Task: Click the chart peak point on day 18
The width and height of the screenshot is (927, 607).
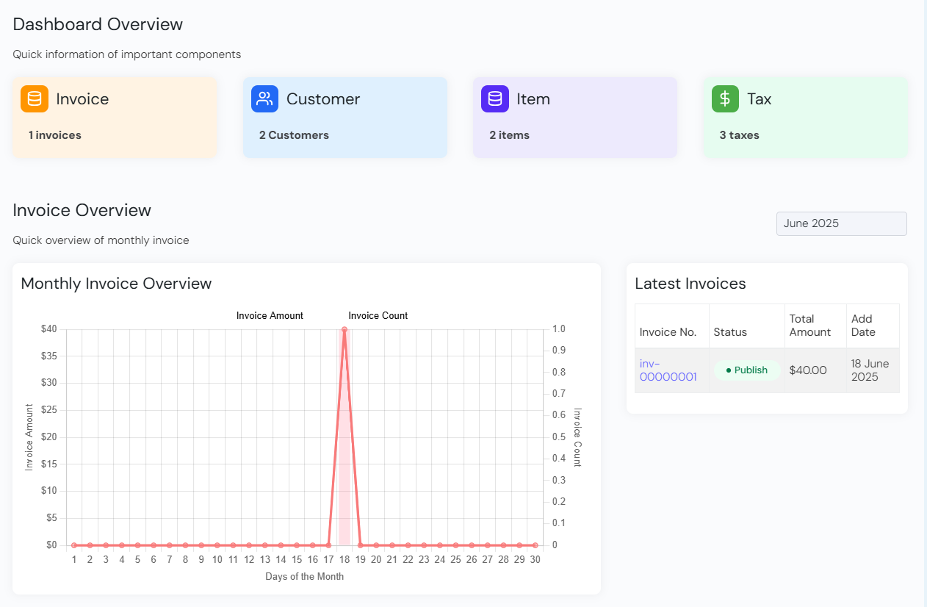Action: (x=344, y=330)
